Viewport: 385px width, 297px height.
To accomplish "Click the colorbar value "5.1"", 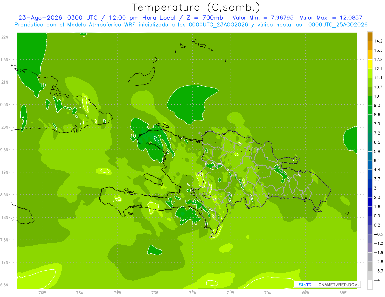I will [377, 161].
